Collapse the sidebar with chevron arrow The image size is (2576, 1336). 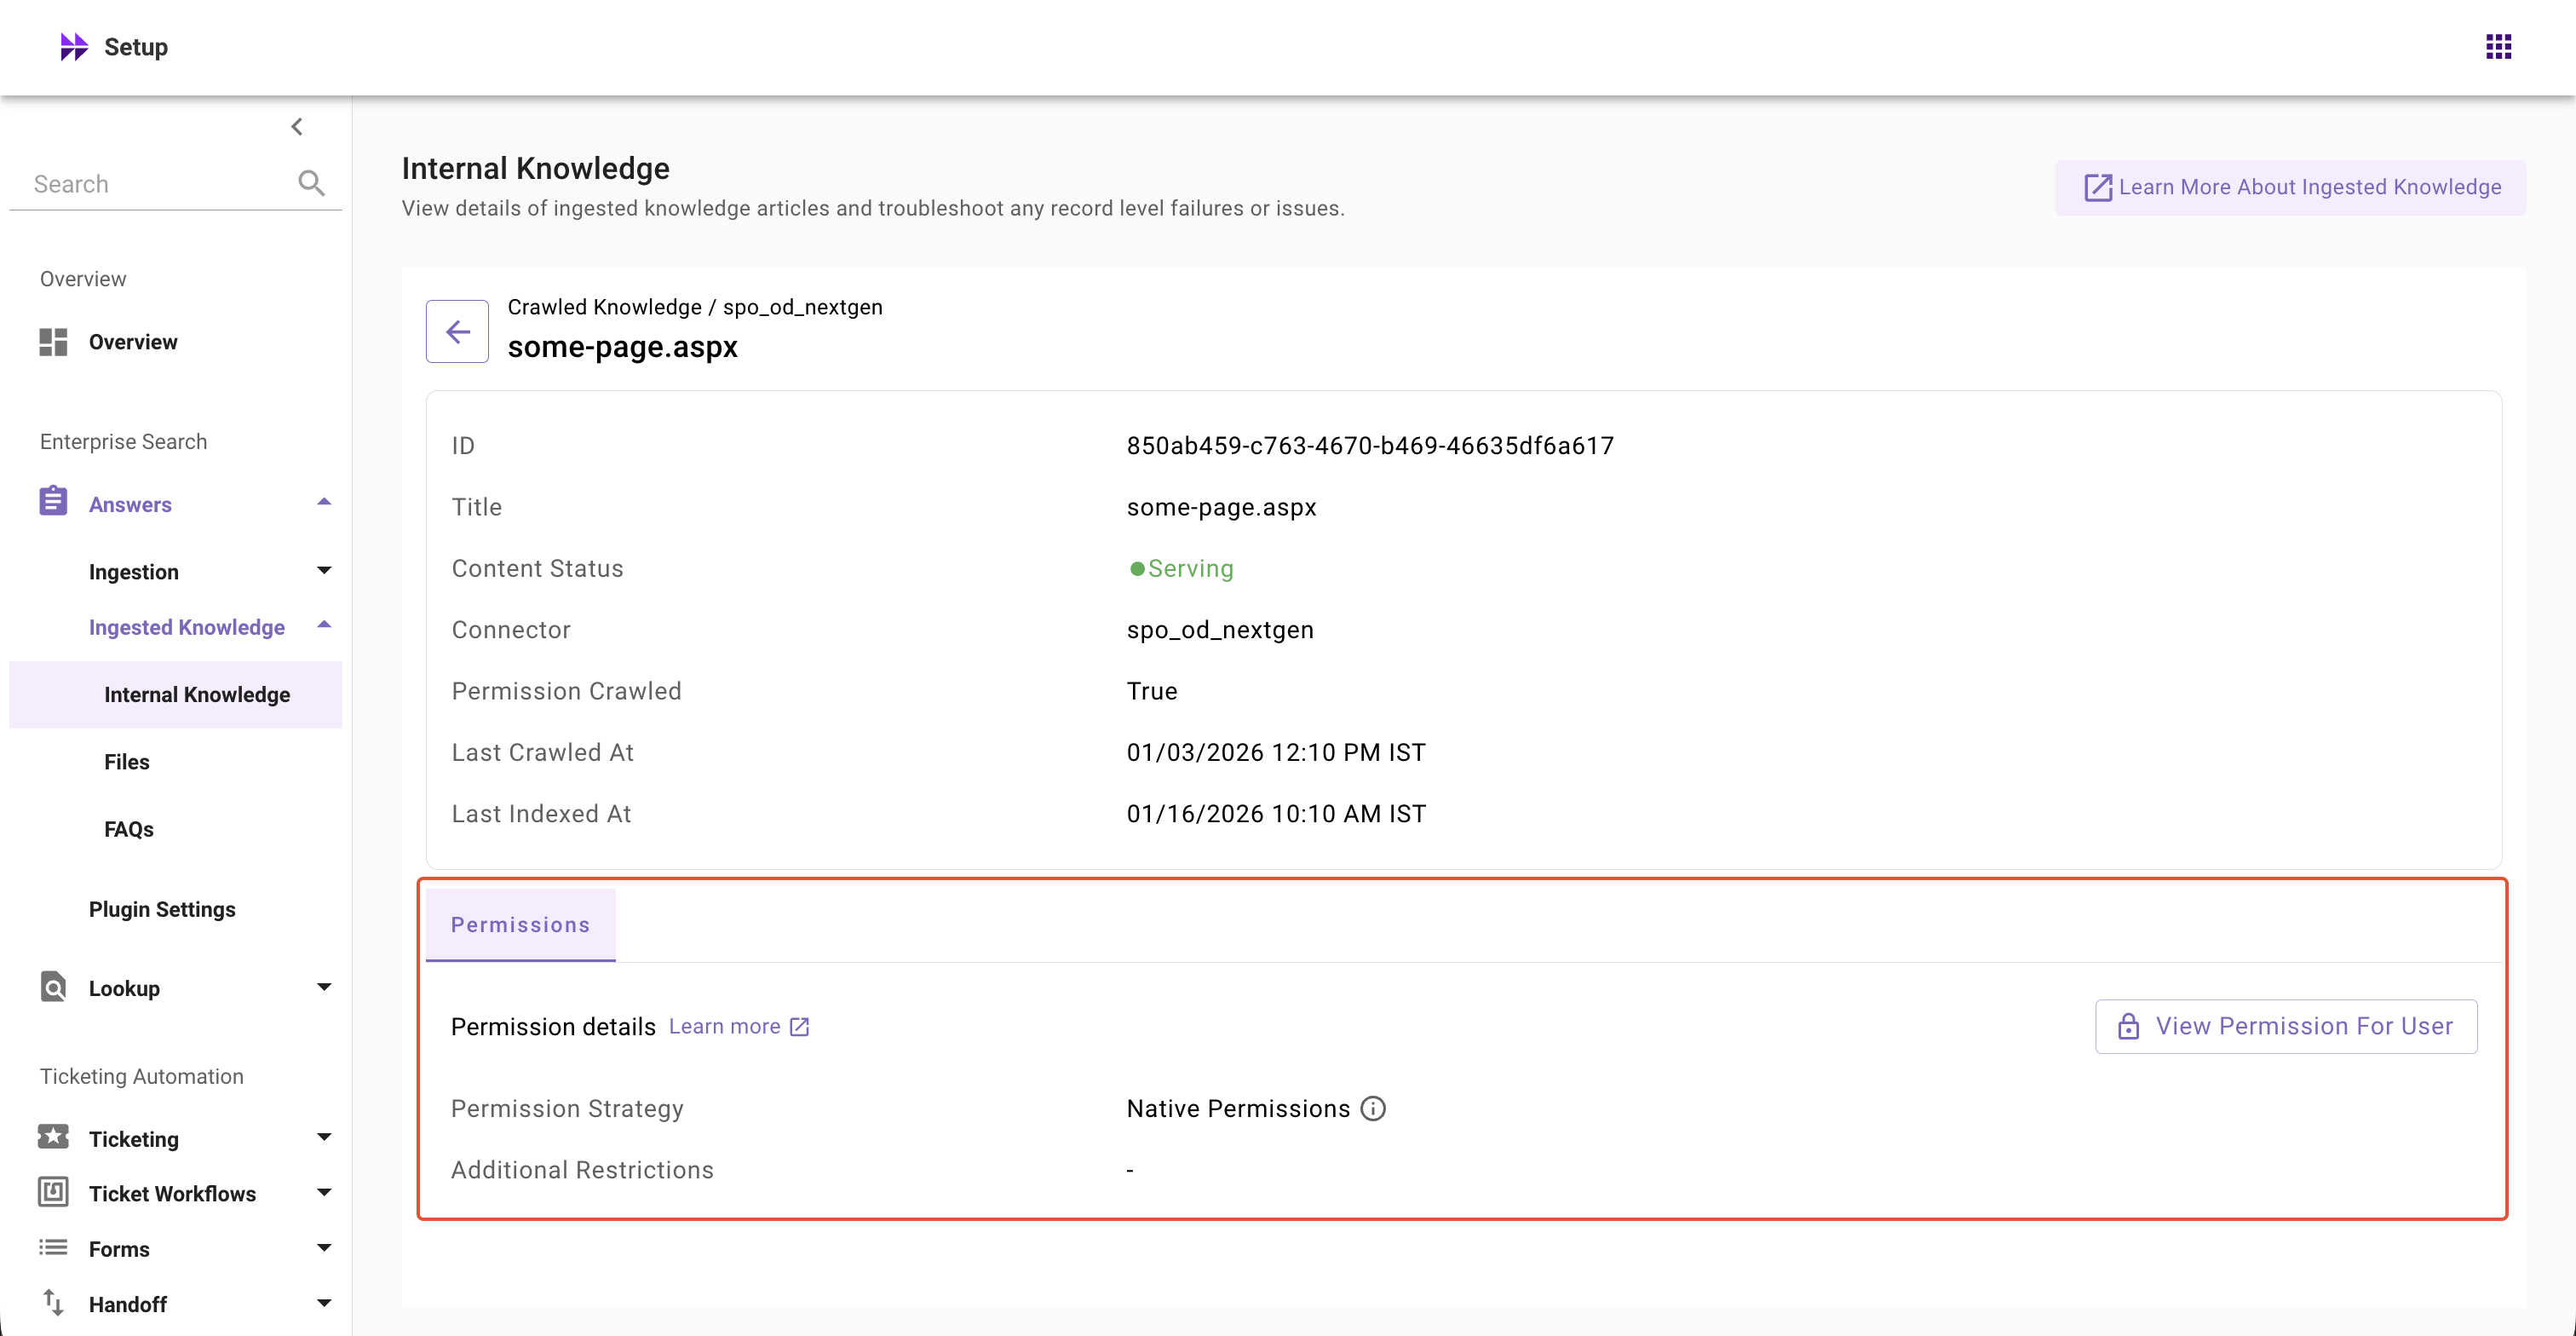click(297, 126)
